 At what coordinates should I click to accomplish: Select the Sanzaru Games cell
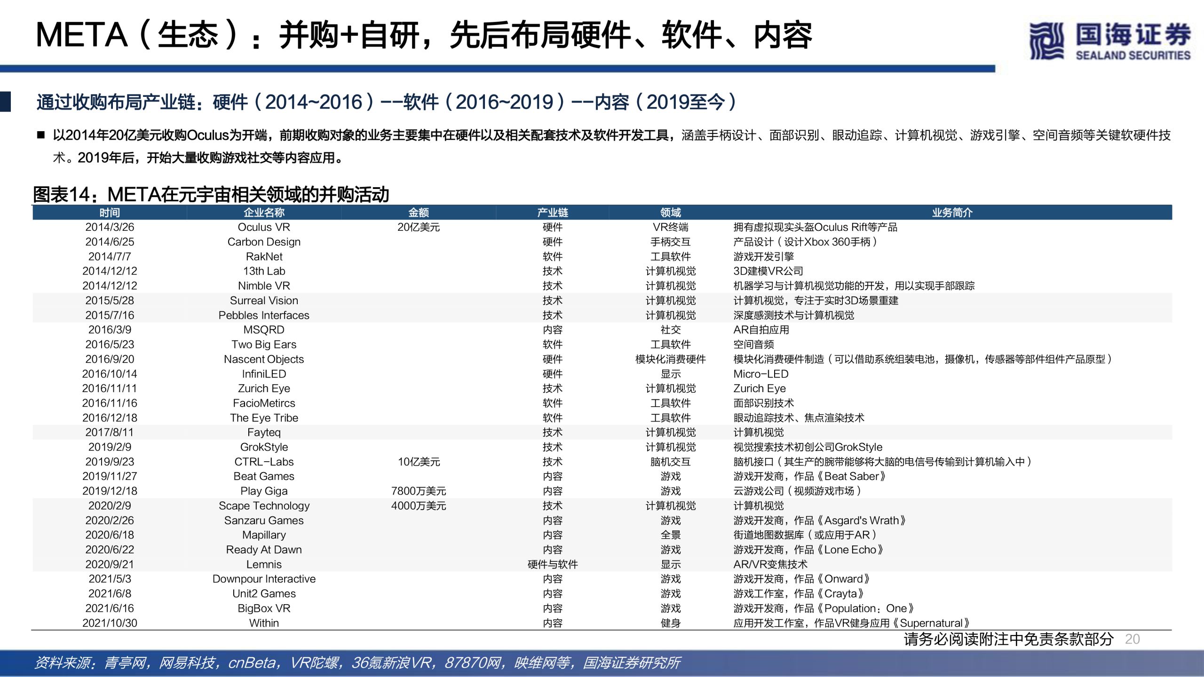tap(264, 520)
